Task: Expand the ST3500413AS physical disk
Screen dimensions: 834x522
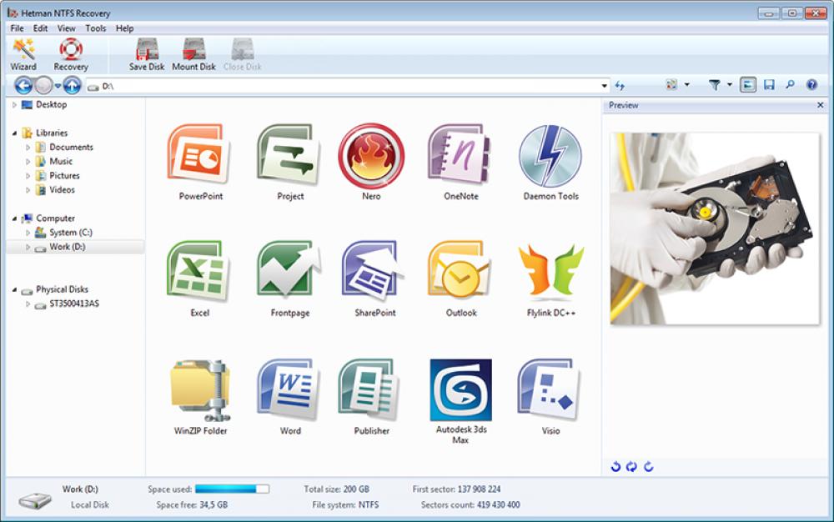Action: [26, 304]
